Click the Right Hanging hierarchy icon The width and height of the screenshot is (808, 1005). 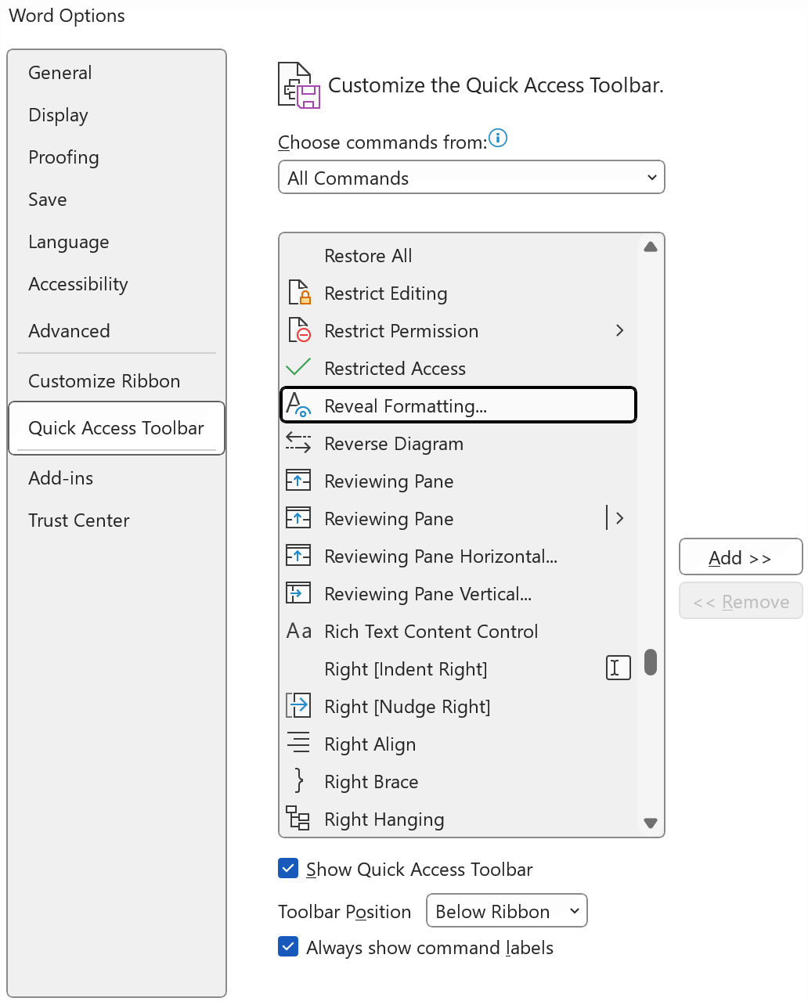pyautogui.click(x=298, y=817)
